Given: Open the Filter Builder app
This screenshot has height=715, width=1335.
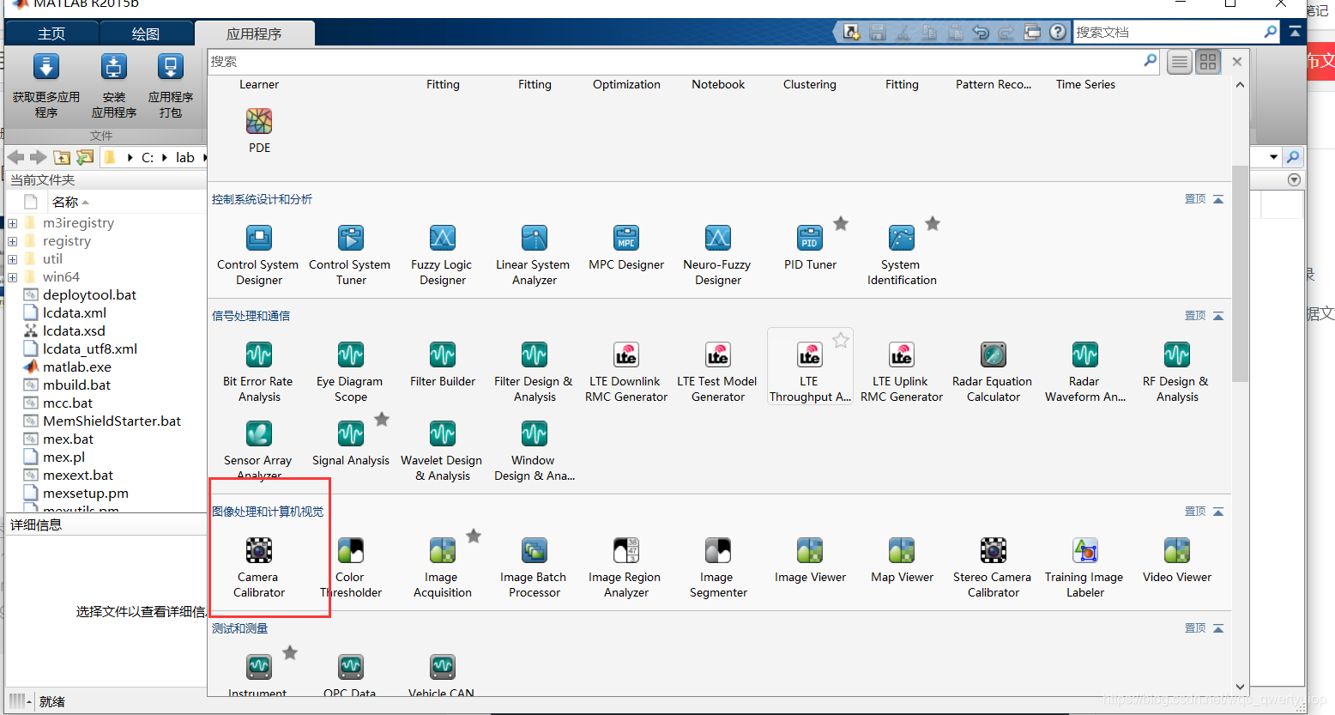Looking at the screenshot, I should click(x=442, y=364).
